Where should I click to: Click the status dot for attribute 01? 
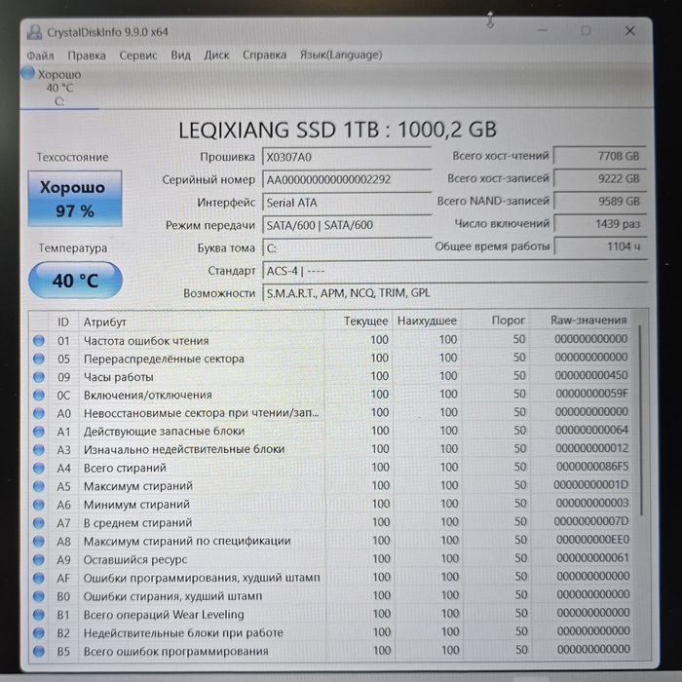click(x=39, y=341)
